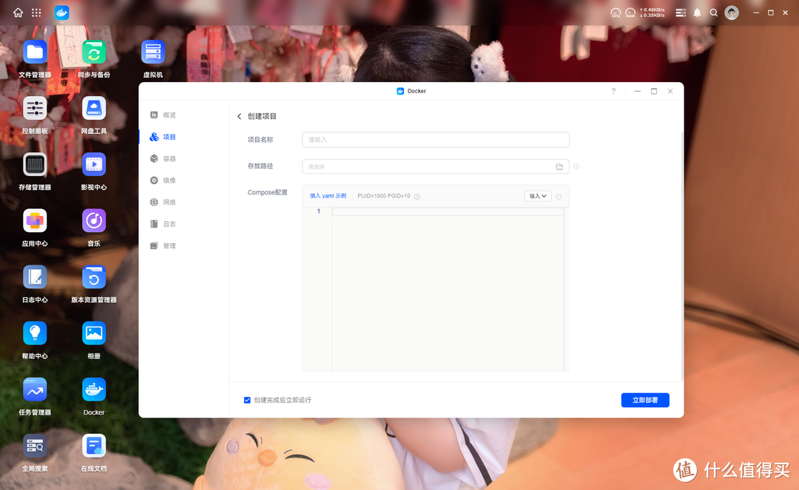Image resolution: width=799 pixels, height=490 pixels.
Task: Toggle 创建完成后立即运行 checkbox
Action: point(247,400)
